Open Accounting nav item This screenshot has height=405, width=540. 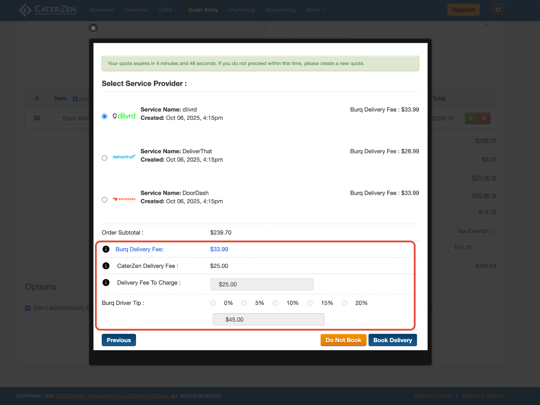point(280,10)
